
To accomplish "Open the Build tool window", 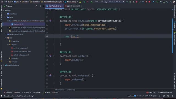I will [x=17, y=92].
